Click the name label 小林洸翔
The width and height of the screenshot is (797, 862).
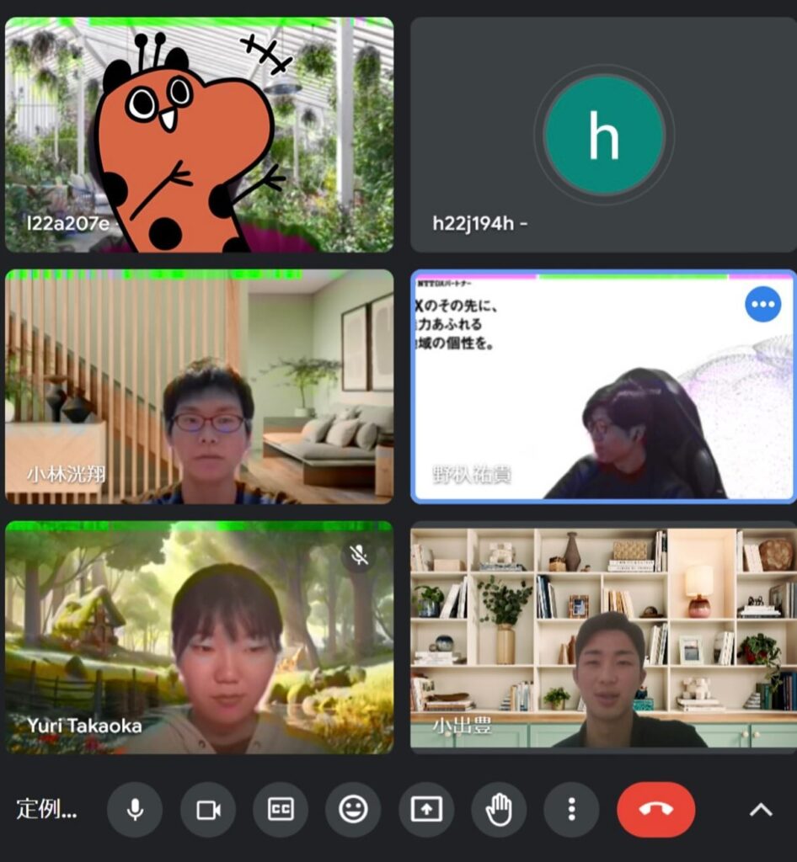click(x=66, y=474)
